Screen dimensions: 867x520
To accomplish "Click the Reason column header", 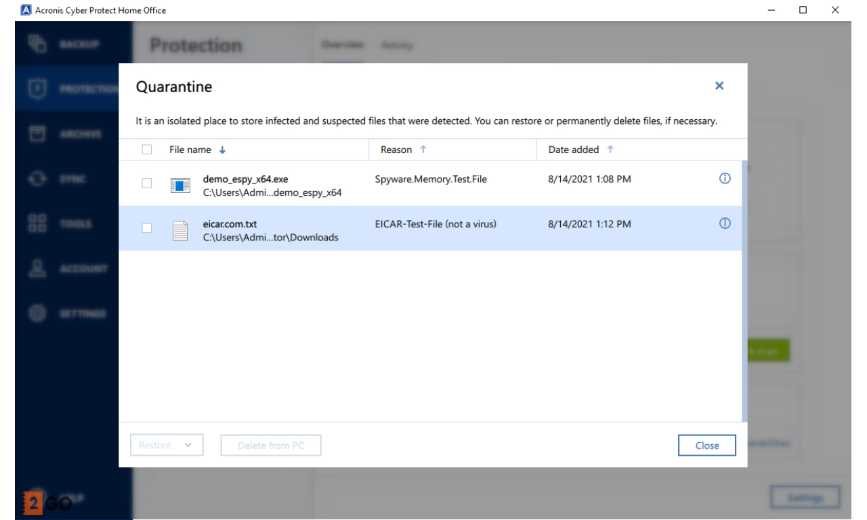I will coord(397,150).
